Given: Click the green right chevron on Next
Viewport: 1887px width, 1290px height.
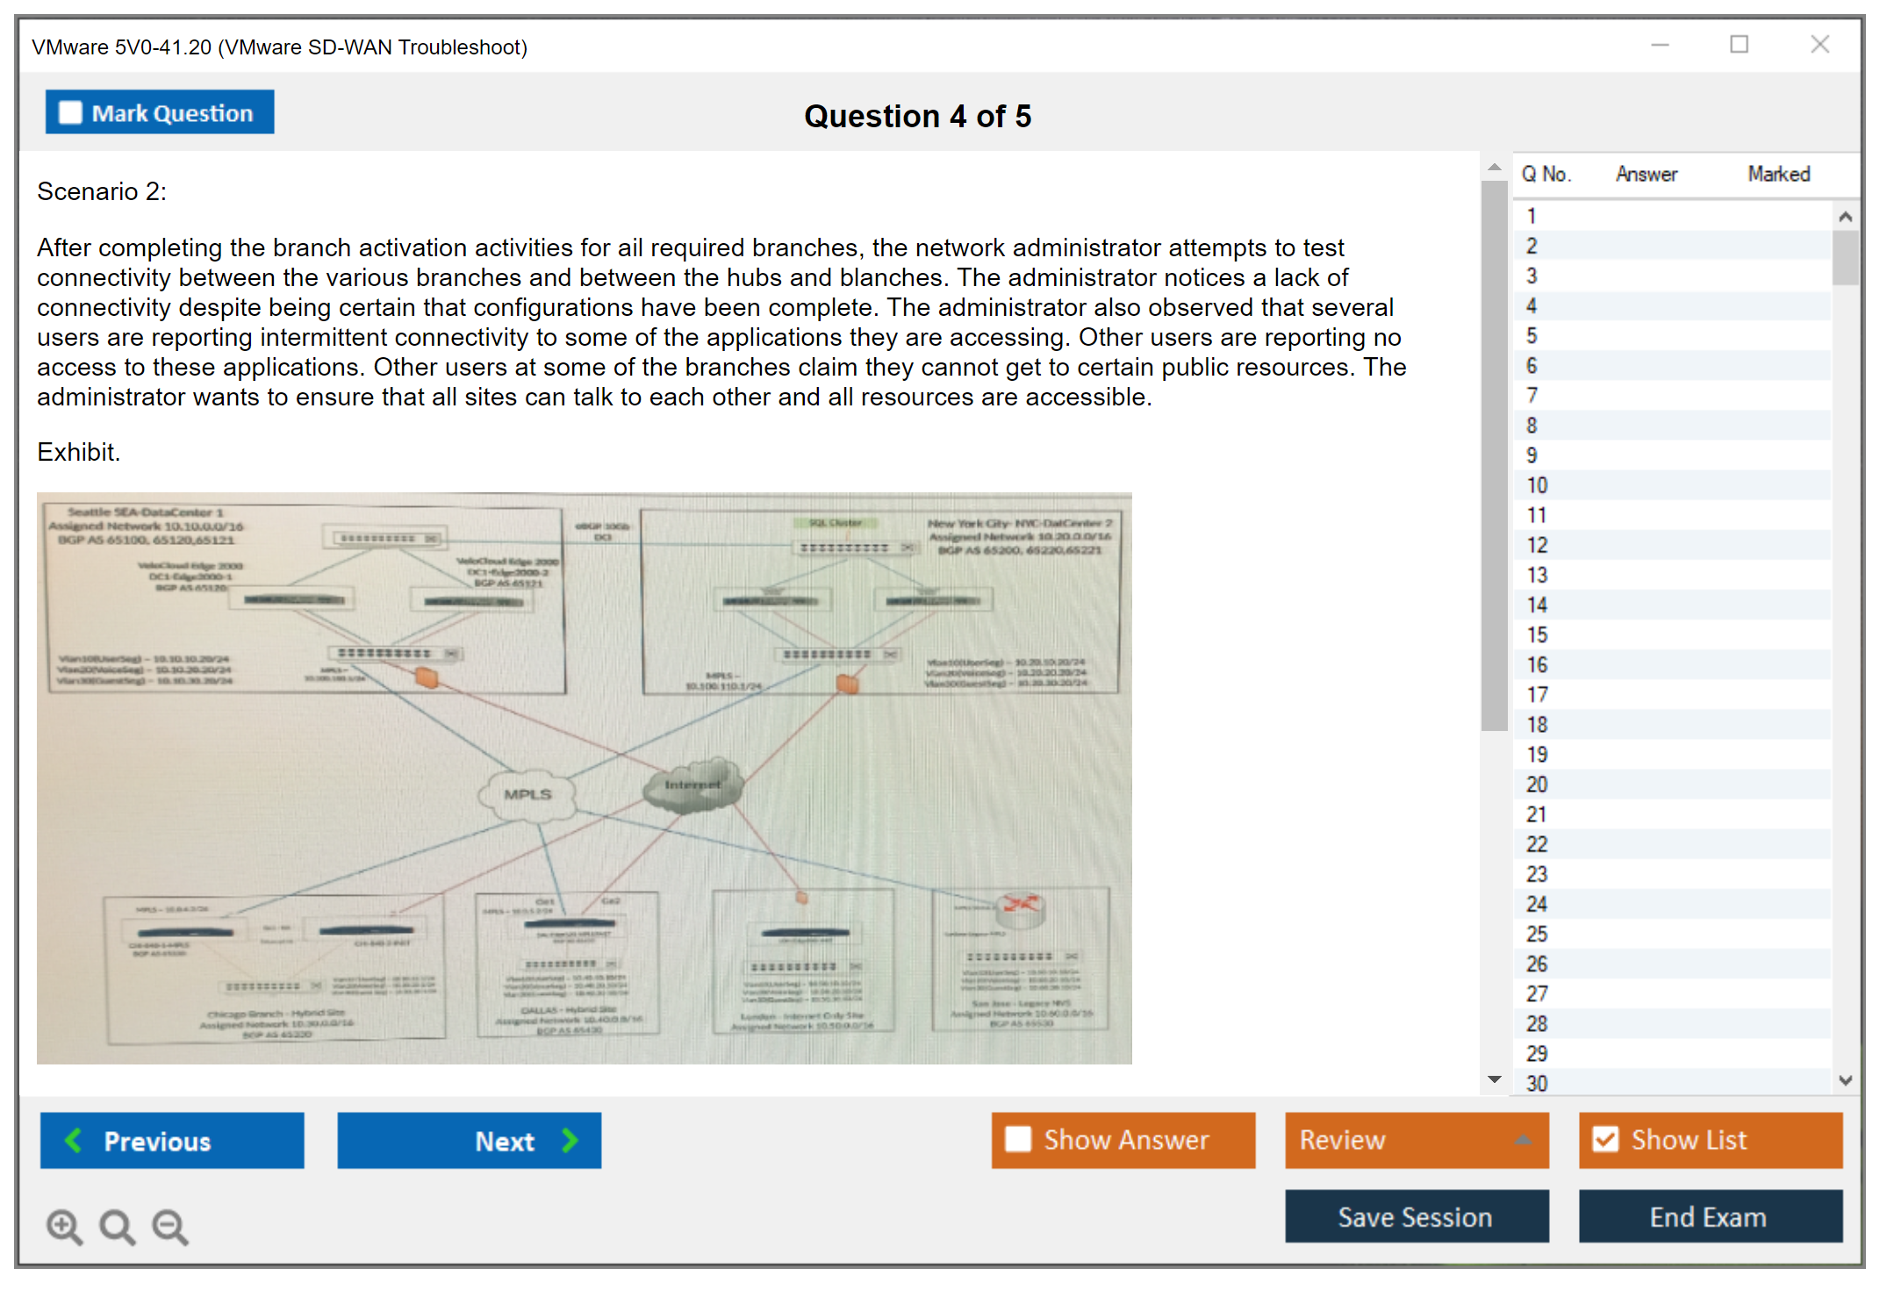Looking at the screenshot, I should (x=570, y=1141).
